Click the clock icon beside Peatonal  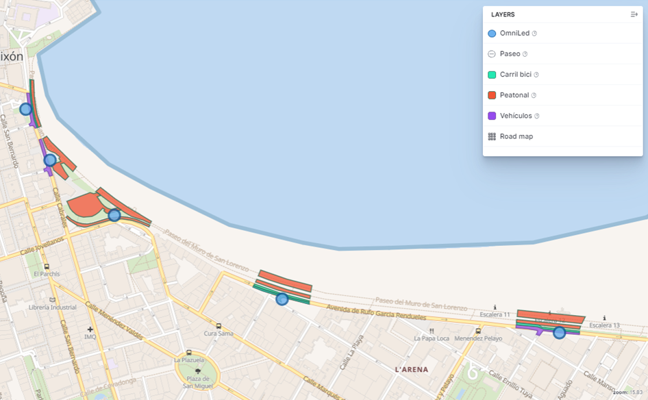[x=534, y=95]
